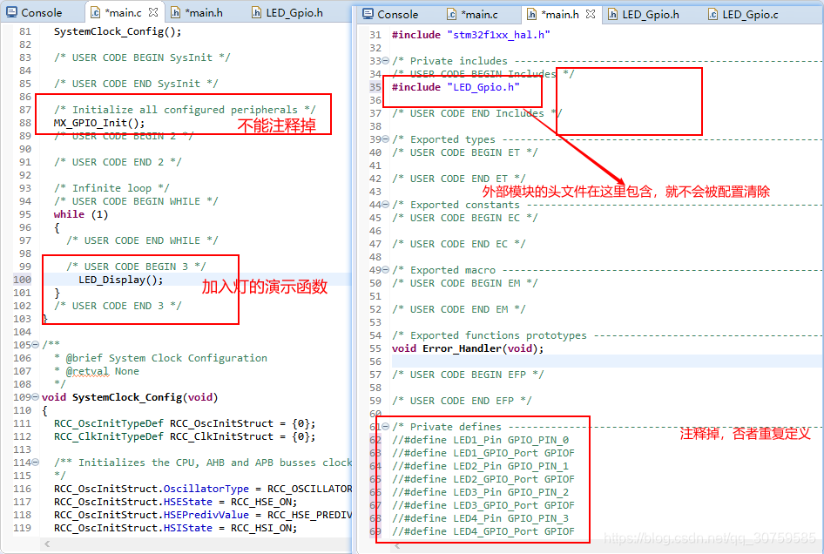The width and height of the screenshot is (824, 554).
Task: Click LED_Display(); call in main.c
Action: [x=121, y=280]
